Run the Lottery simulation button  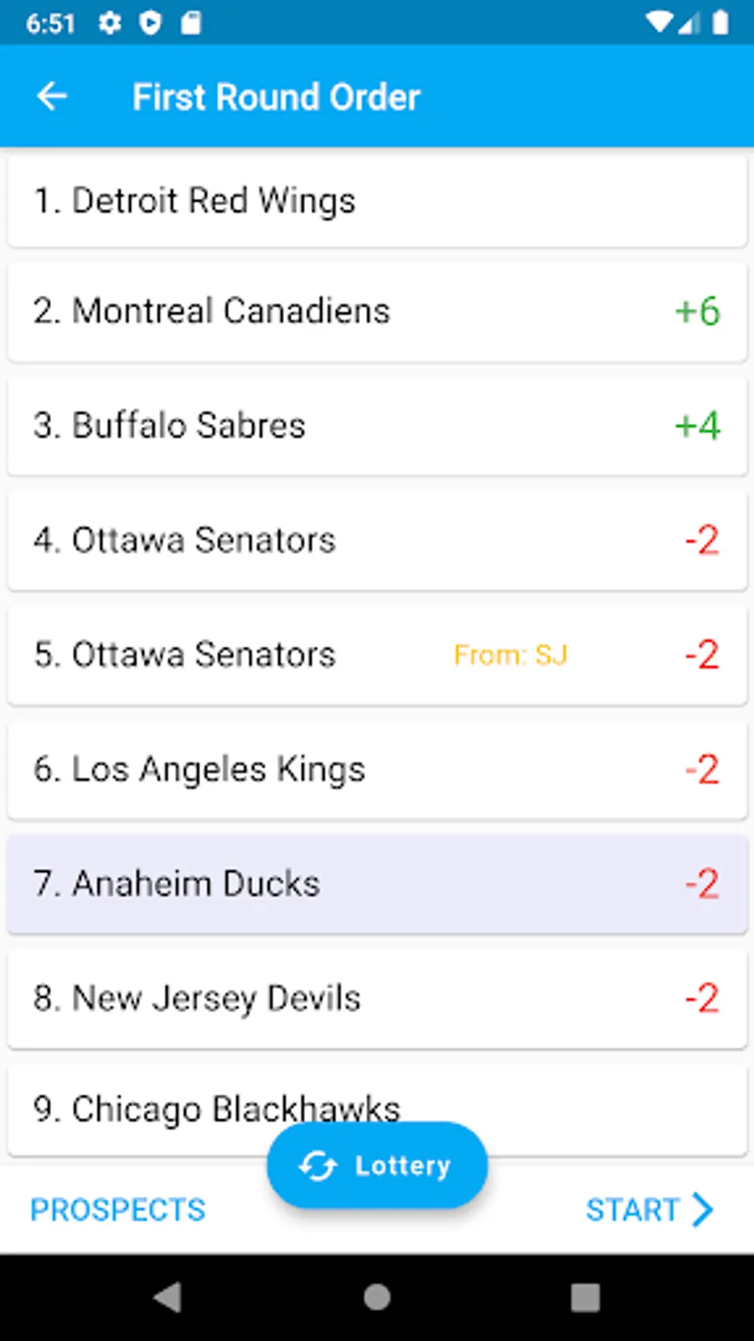(x=377, y=1166)
